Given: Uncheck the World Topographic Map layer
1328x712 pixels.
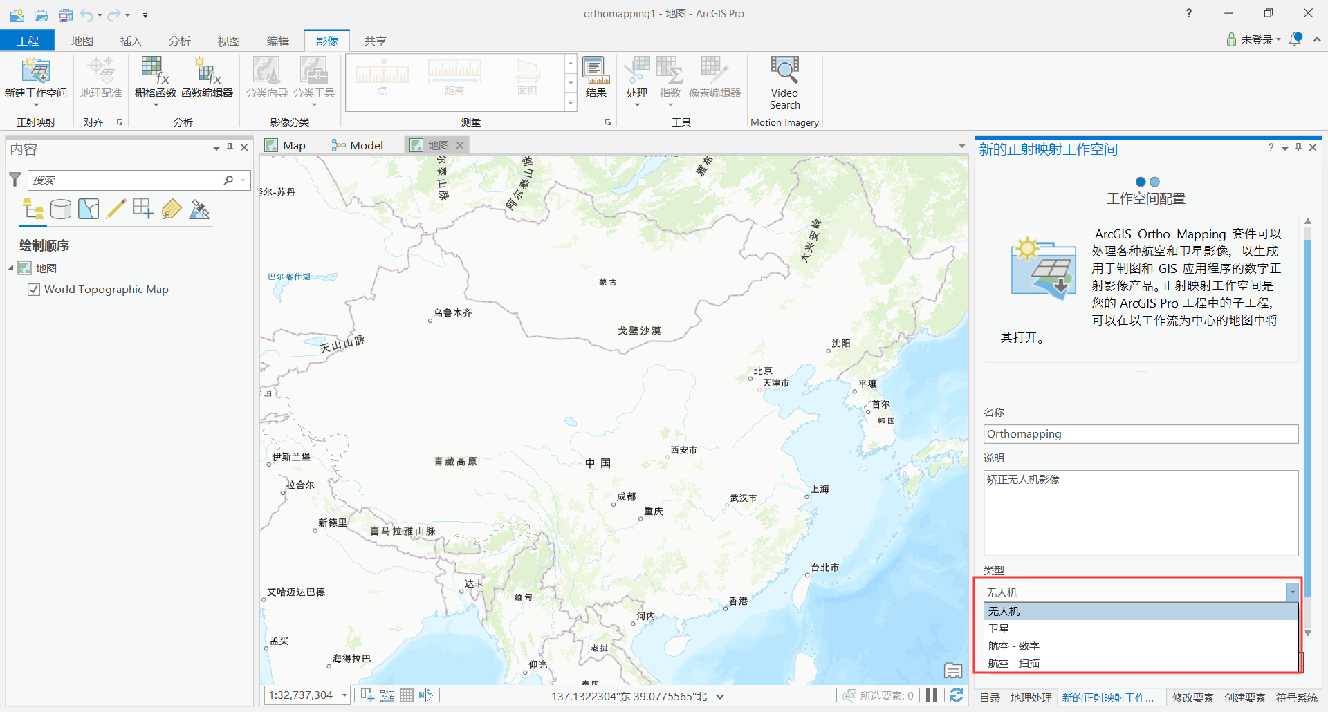Looking at the screenshot, I should pyautogui.click(x=34, y=289).
